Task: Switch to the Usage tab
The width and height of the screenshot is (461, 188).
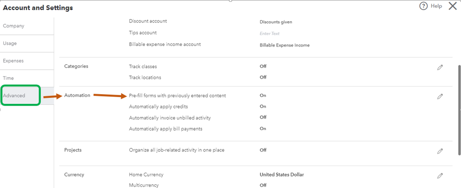Action: [10, 44]
